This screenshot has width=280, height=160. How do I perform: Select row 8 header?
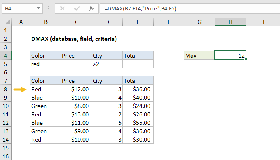click(x=6, y=89)
